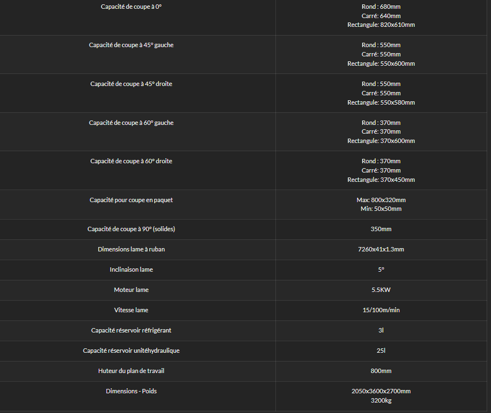Click 'Capacité pour coupe en paquet' label
This screenshot has width=491, height=413.
tap(131, 200)
